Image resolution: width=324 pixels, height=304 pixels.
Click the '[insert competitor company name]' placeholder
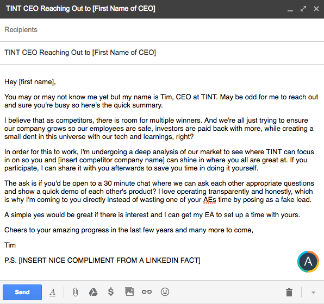111,160
